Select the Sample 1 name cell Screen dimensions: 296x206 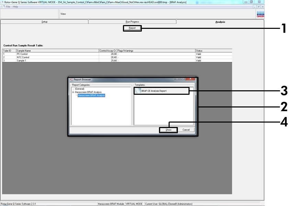coord(58,61)
